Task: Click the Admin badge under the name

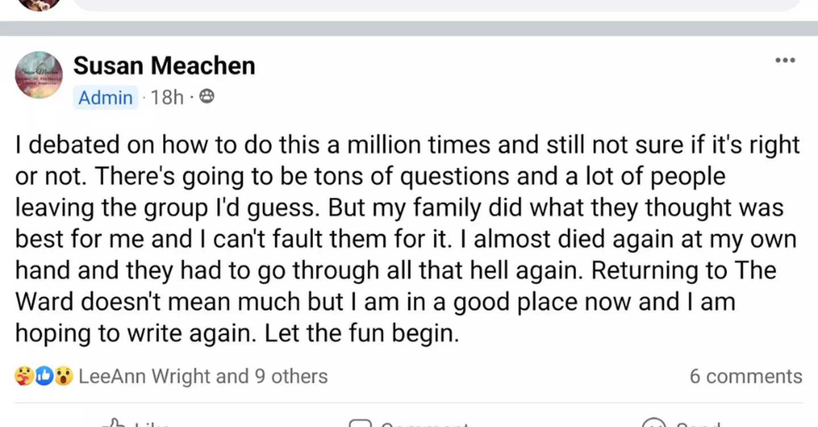Action: (x=106, y=97)
